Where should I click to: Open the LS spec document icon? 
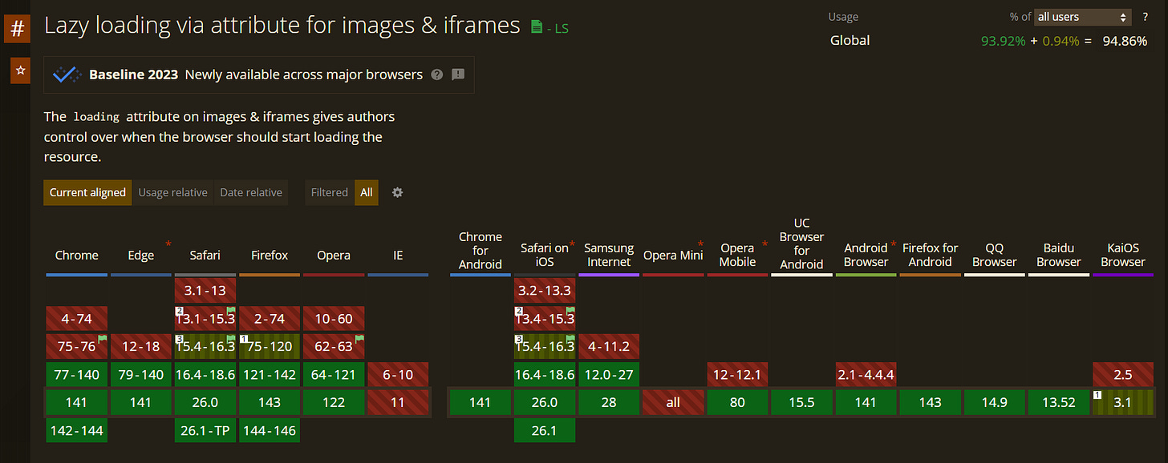pyautogui.click(x=537, y=27)
